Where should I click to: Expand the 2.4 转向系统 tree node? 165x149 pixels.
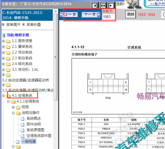pyautogui.click(x=3, y=64)
